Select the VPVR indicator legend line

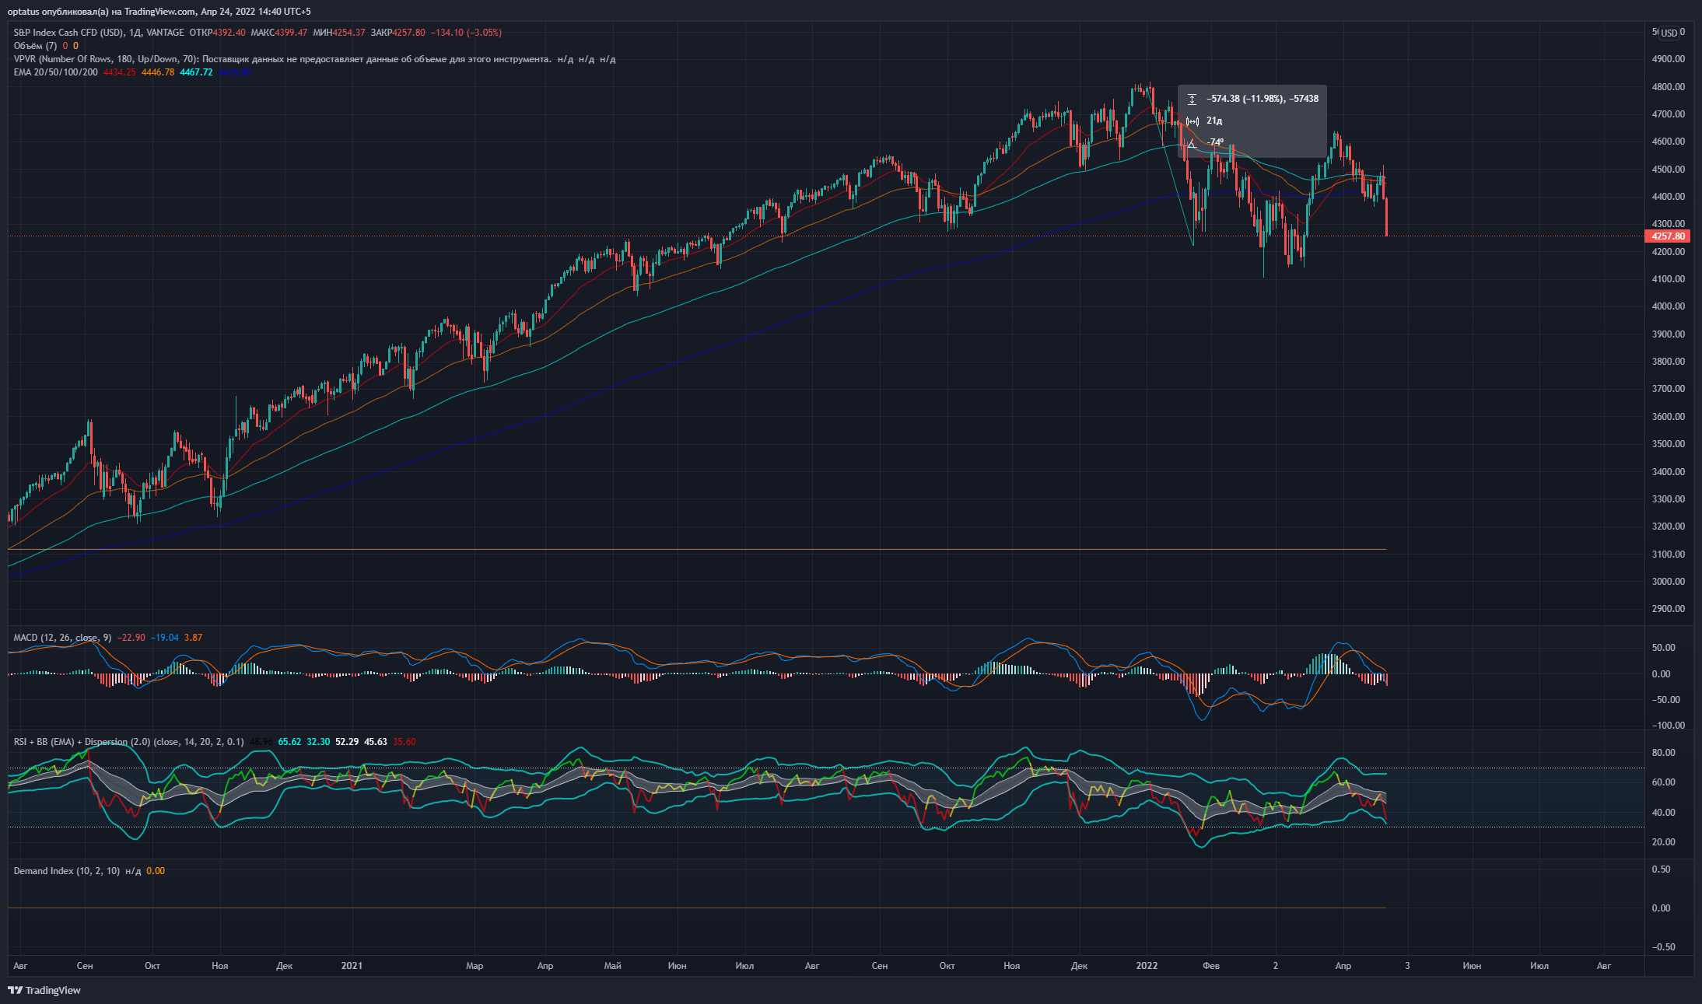pyautogui.click(x=314, y=59)
